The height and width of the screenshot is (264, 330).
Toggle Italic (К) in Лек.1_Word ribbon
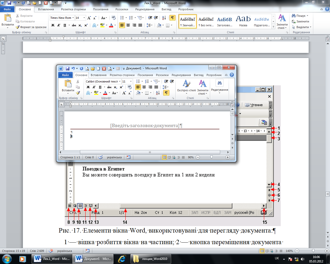point(59,25)
